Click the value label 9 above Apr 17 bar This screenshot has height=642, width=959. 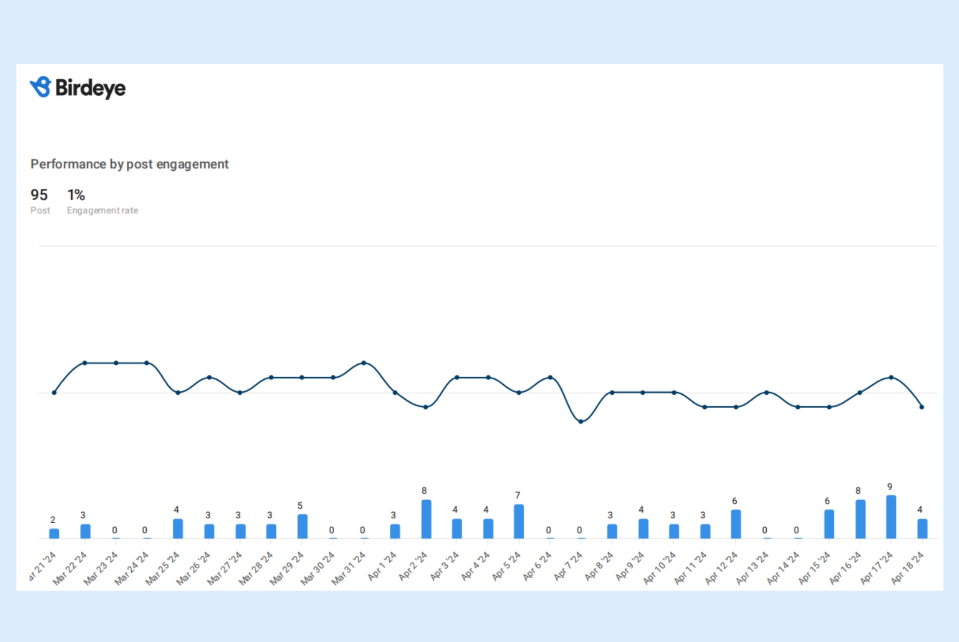click(890, 487)
